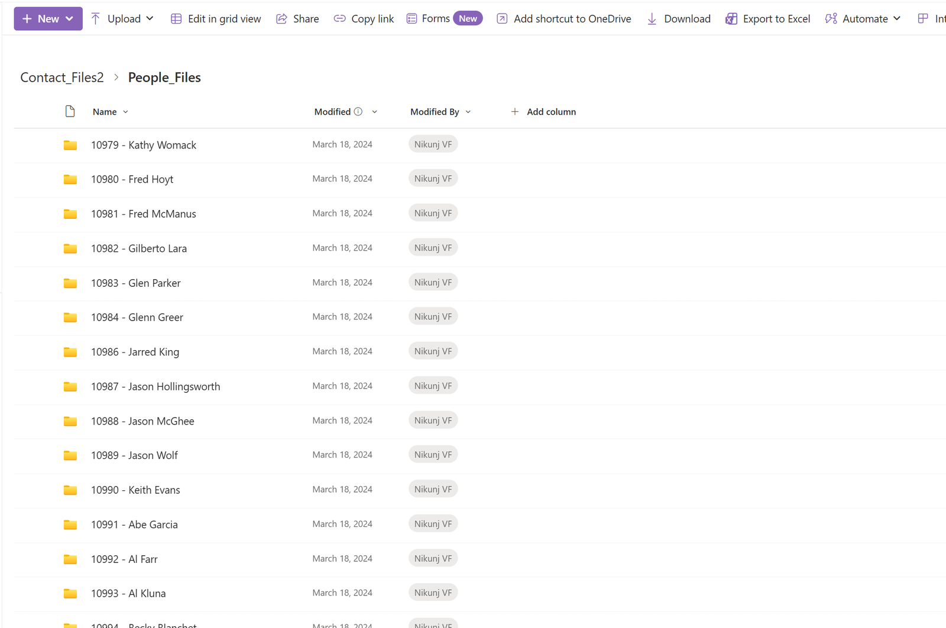The width and height of the screenshot is (946, 628).
Task: Click the Modified column info icon
Action: [x=358, y=112]
